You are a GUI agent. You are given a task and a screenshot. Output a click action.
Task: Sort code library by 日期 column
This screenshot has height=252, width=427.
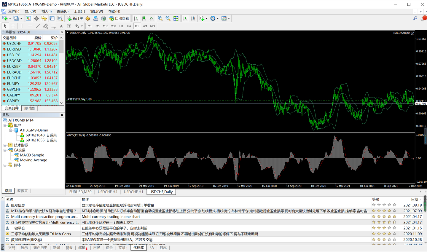[x=415, y=200]
